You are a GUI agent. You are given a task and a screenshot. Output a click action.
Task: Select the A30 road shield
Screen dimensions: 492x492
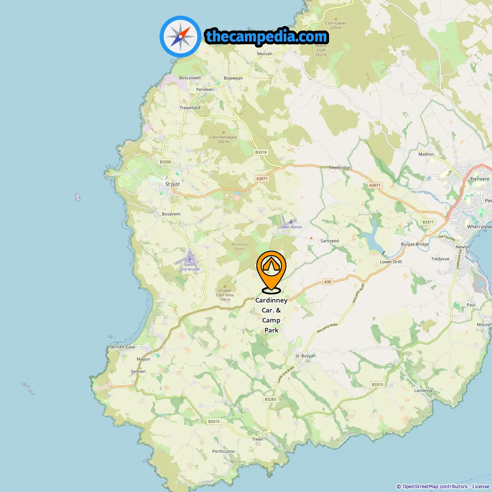[x=327, y=282]
